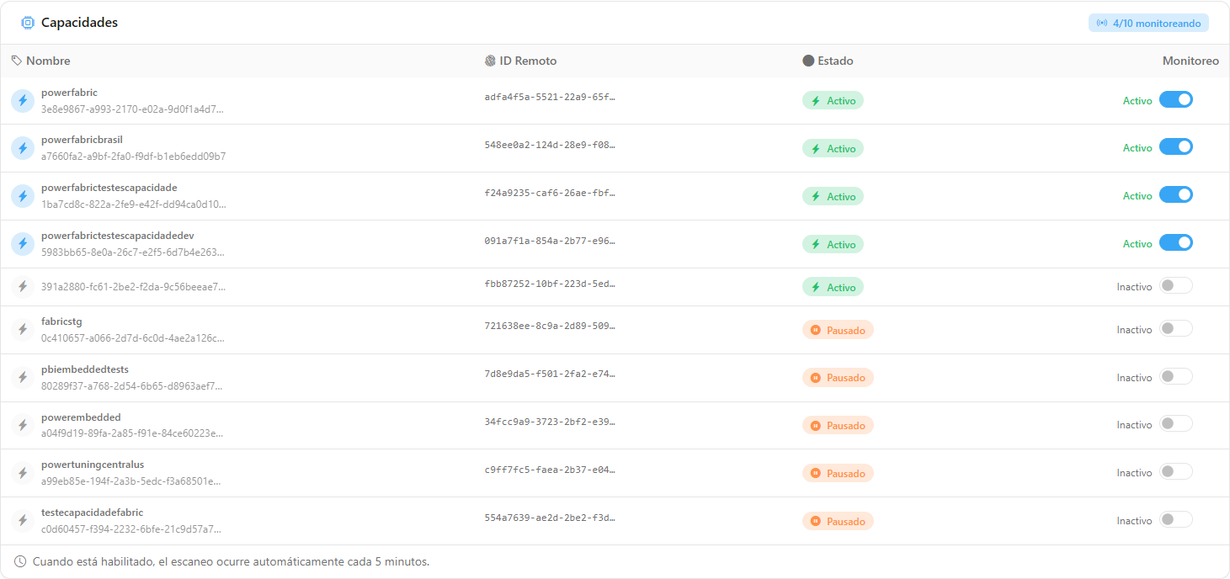The image size is (1230, 579).
Task: Click the powerembedded capacity name
Action: (81, 417)
